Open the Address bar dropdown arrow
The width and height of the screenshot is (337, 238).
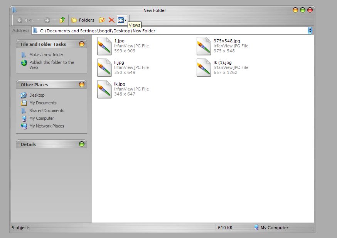[310, 30]
